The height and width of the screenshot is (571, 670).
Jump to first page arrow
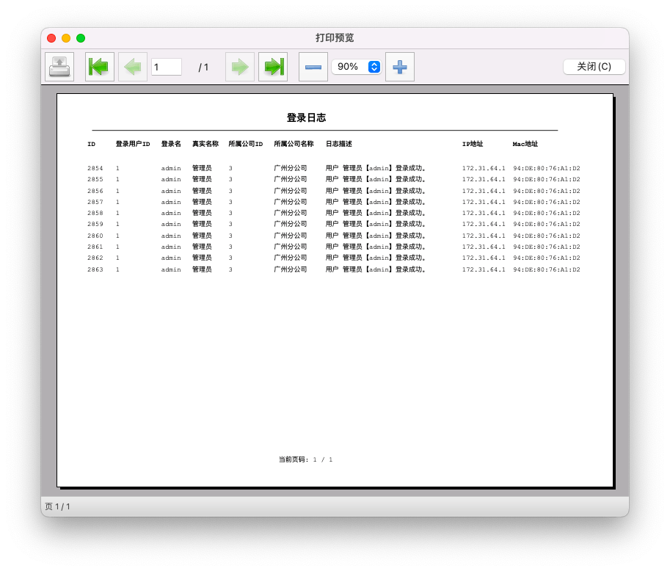100,67
